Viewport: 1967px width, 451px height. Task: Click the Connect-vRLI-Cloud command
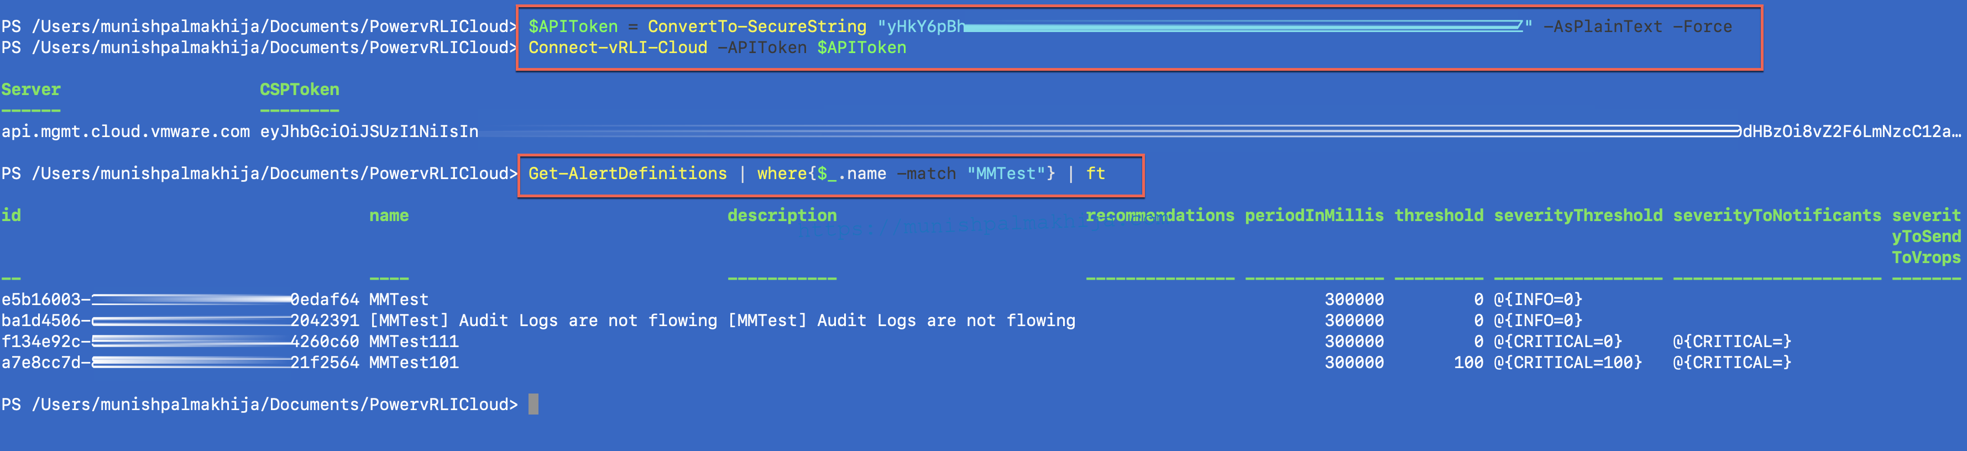pos(618,48)
